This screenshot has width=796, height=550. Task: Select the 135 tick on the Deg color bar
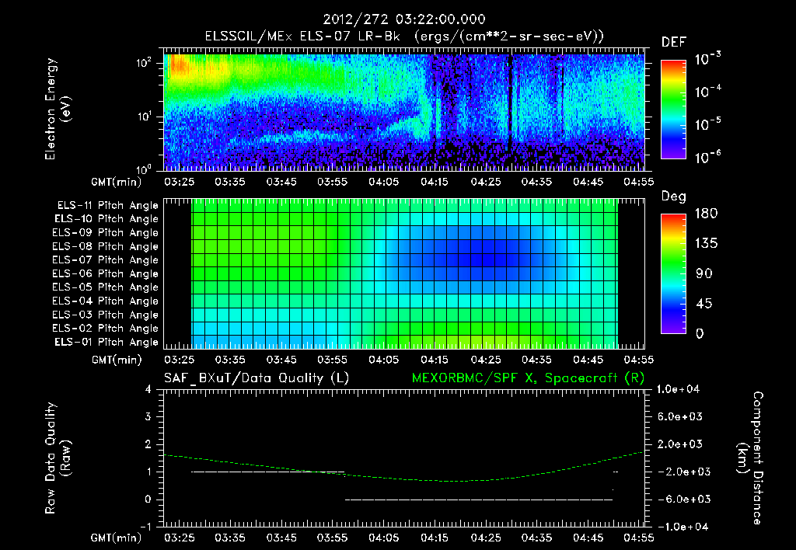[706, 243]
